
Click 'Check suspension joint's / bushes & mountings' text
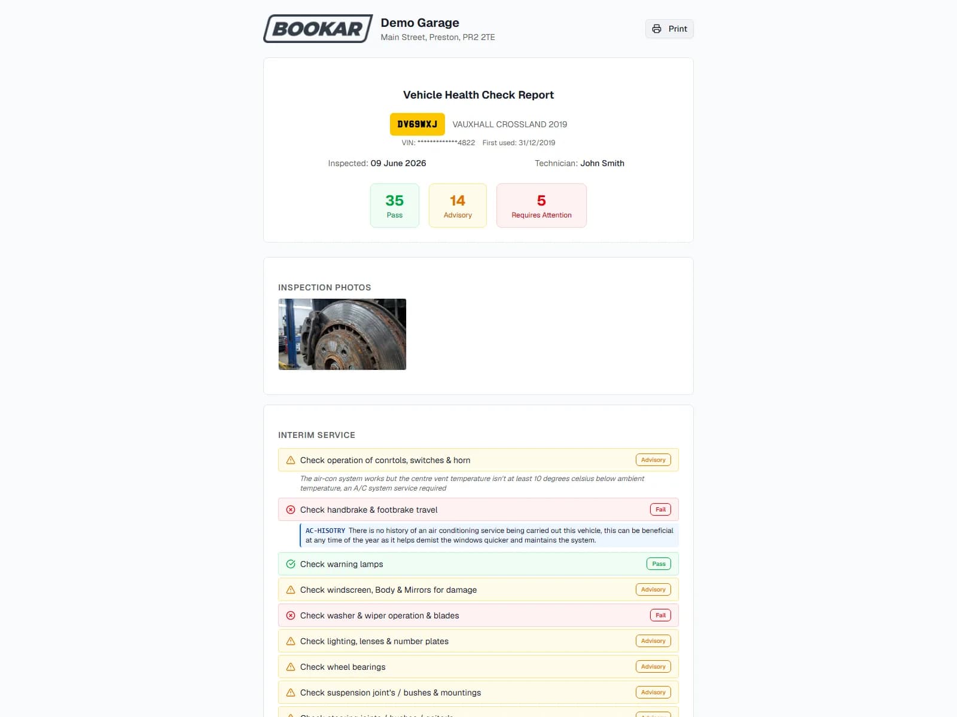(391, 693)
